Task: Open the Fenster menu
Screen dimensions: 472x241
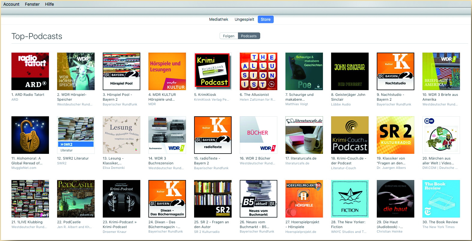Action: point(32,4)
